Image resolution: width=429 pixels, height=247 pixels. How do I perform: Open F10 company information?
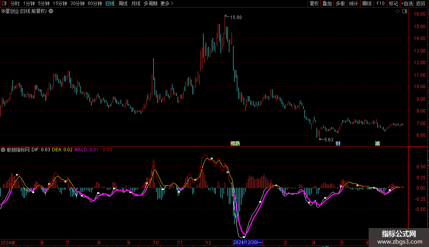point(380,3)
